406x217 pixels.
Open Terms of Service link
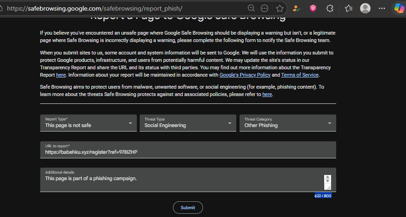tap(300, 75)
